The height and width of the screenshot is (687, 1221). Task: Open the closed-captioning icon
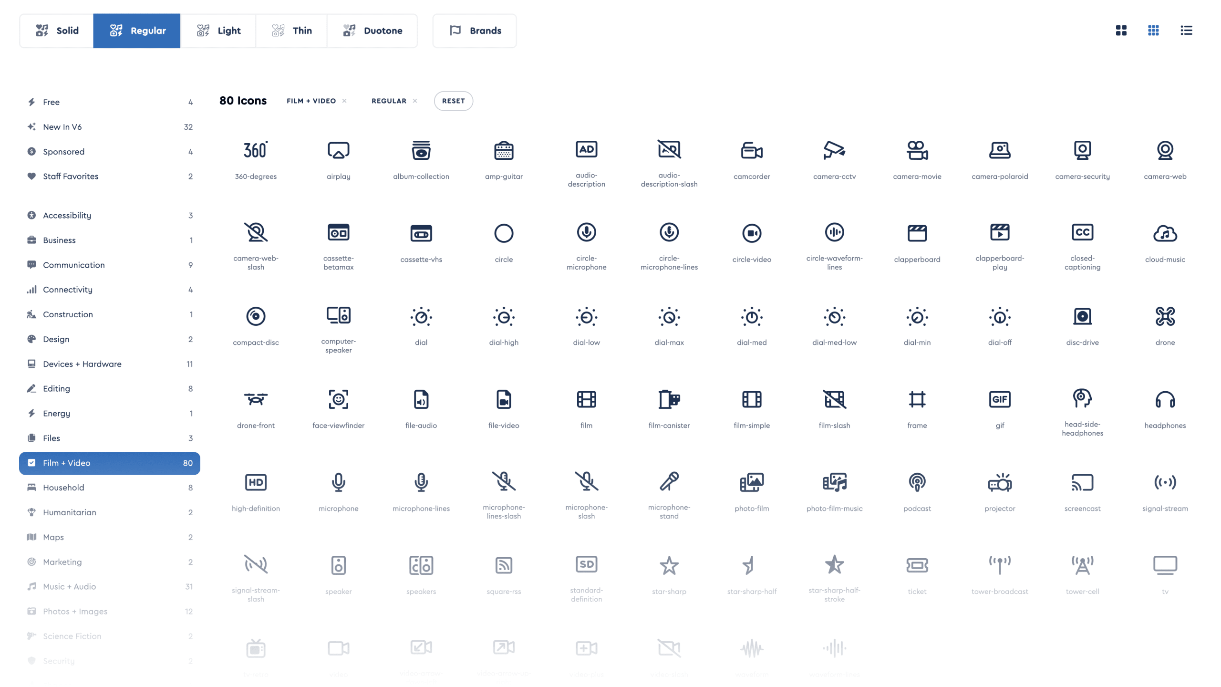tap(1082, 233)
